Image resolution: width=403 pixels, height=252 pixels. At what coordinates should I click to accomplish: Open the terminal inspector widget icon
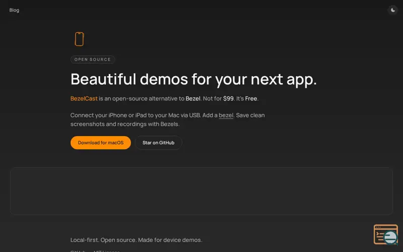386,234
